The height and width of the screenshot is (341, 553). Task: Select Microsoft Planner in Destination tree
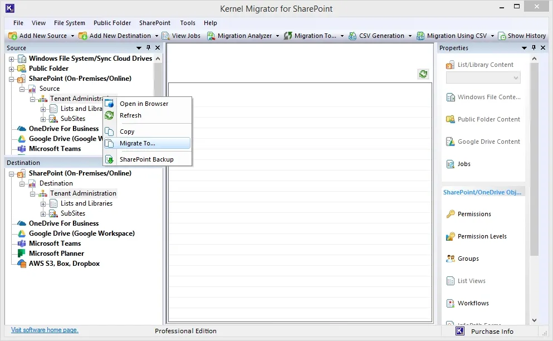(56, 254)
